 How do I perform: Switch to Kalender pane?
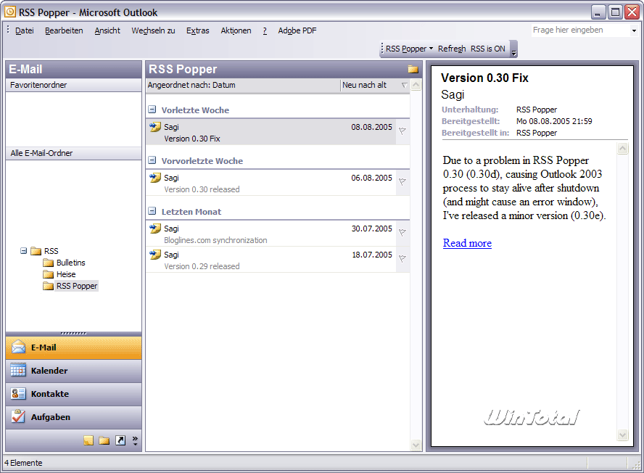(x=73, y=371)
